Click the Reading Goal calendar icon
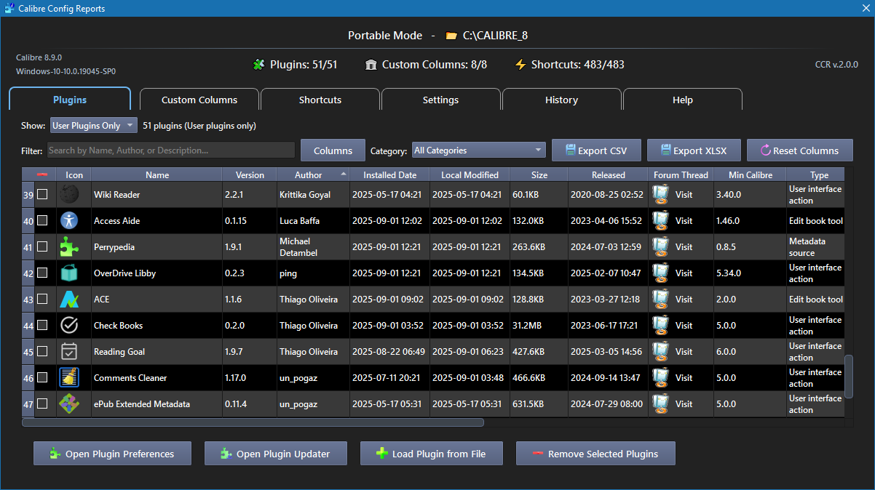This screenshot has height=490, width=875. 69,352
